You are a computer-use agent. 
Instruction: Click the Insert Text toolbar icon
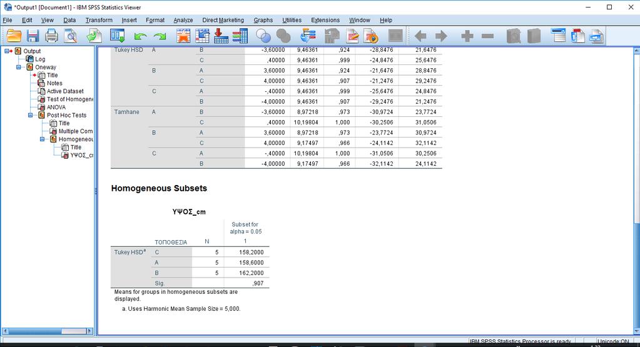tap(596, 36)
